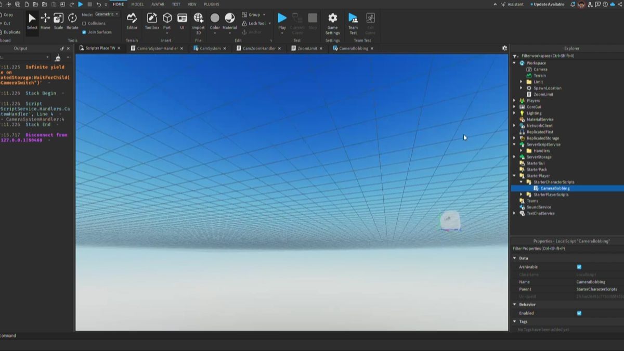Select ZoomLimit in Explorer

[543, 94]
